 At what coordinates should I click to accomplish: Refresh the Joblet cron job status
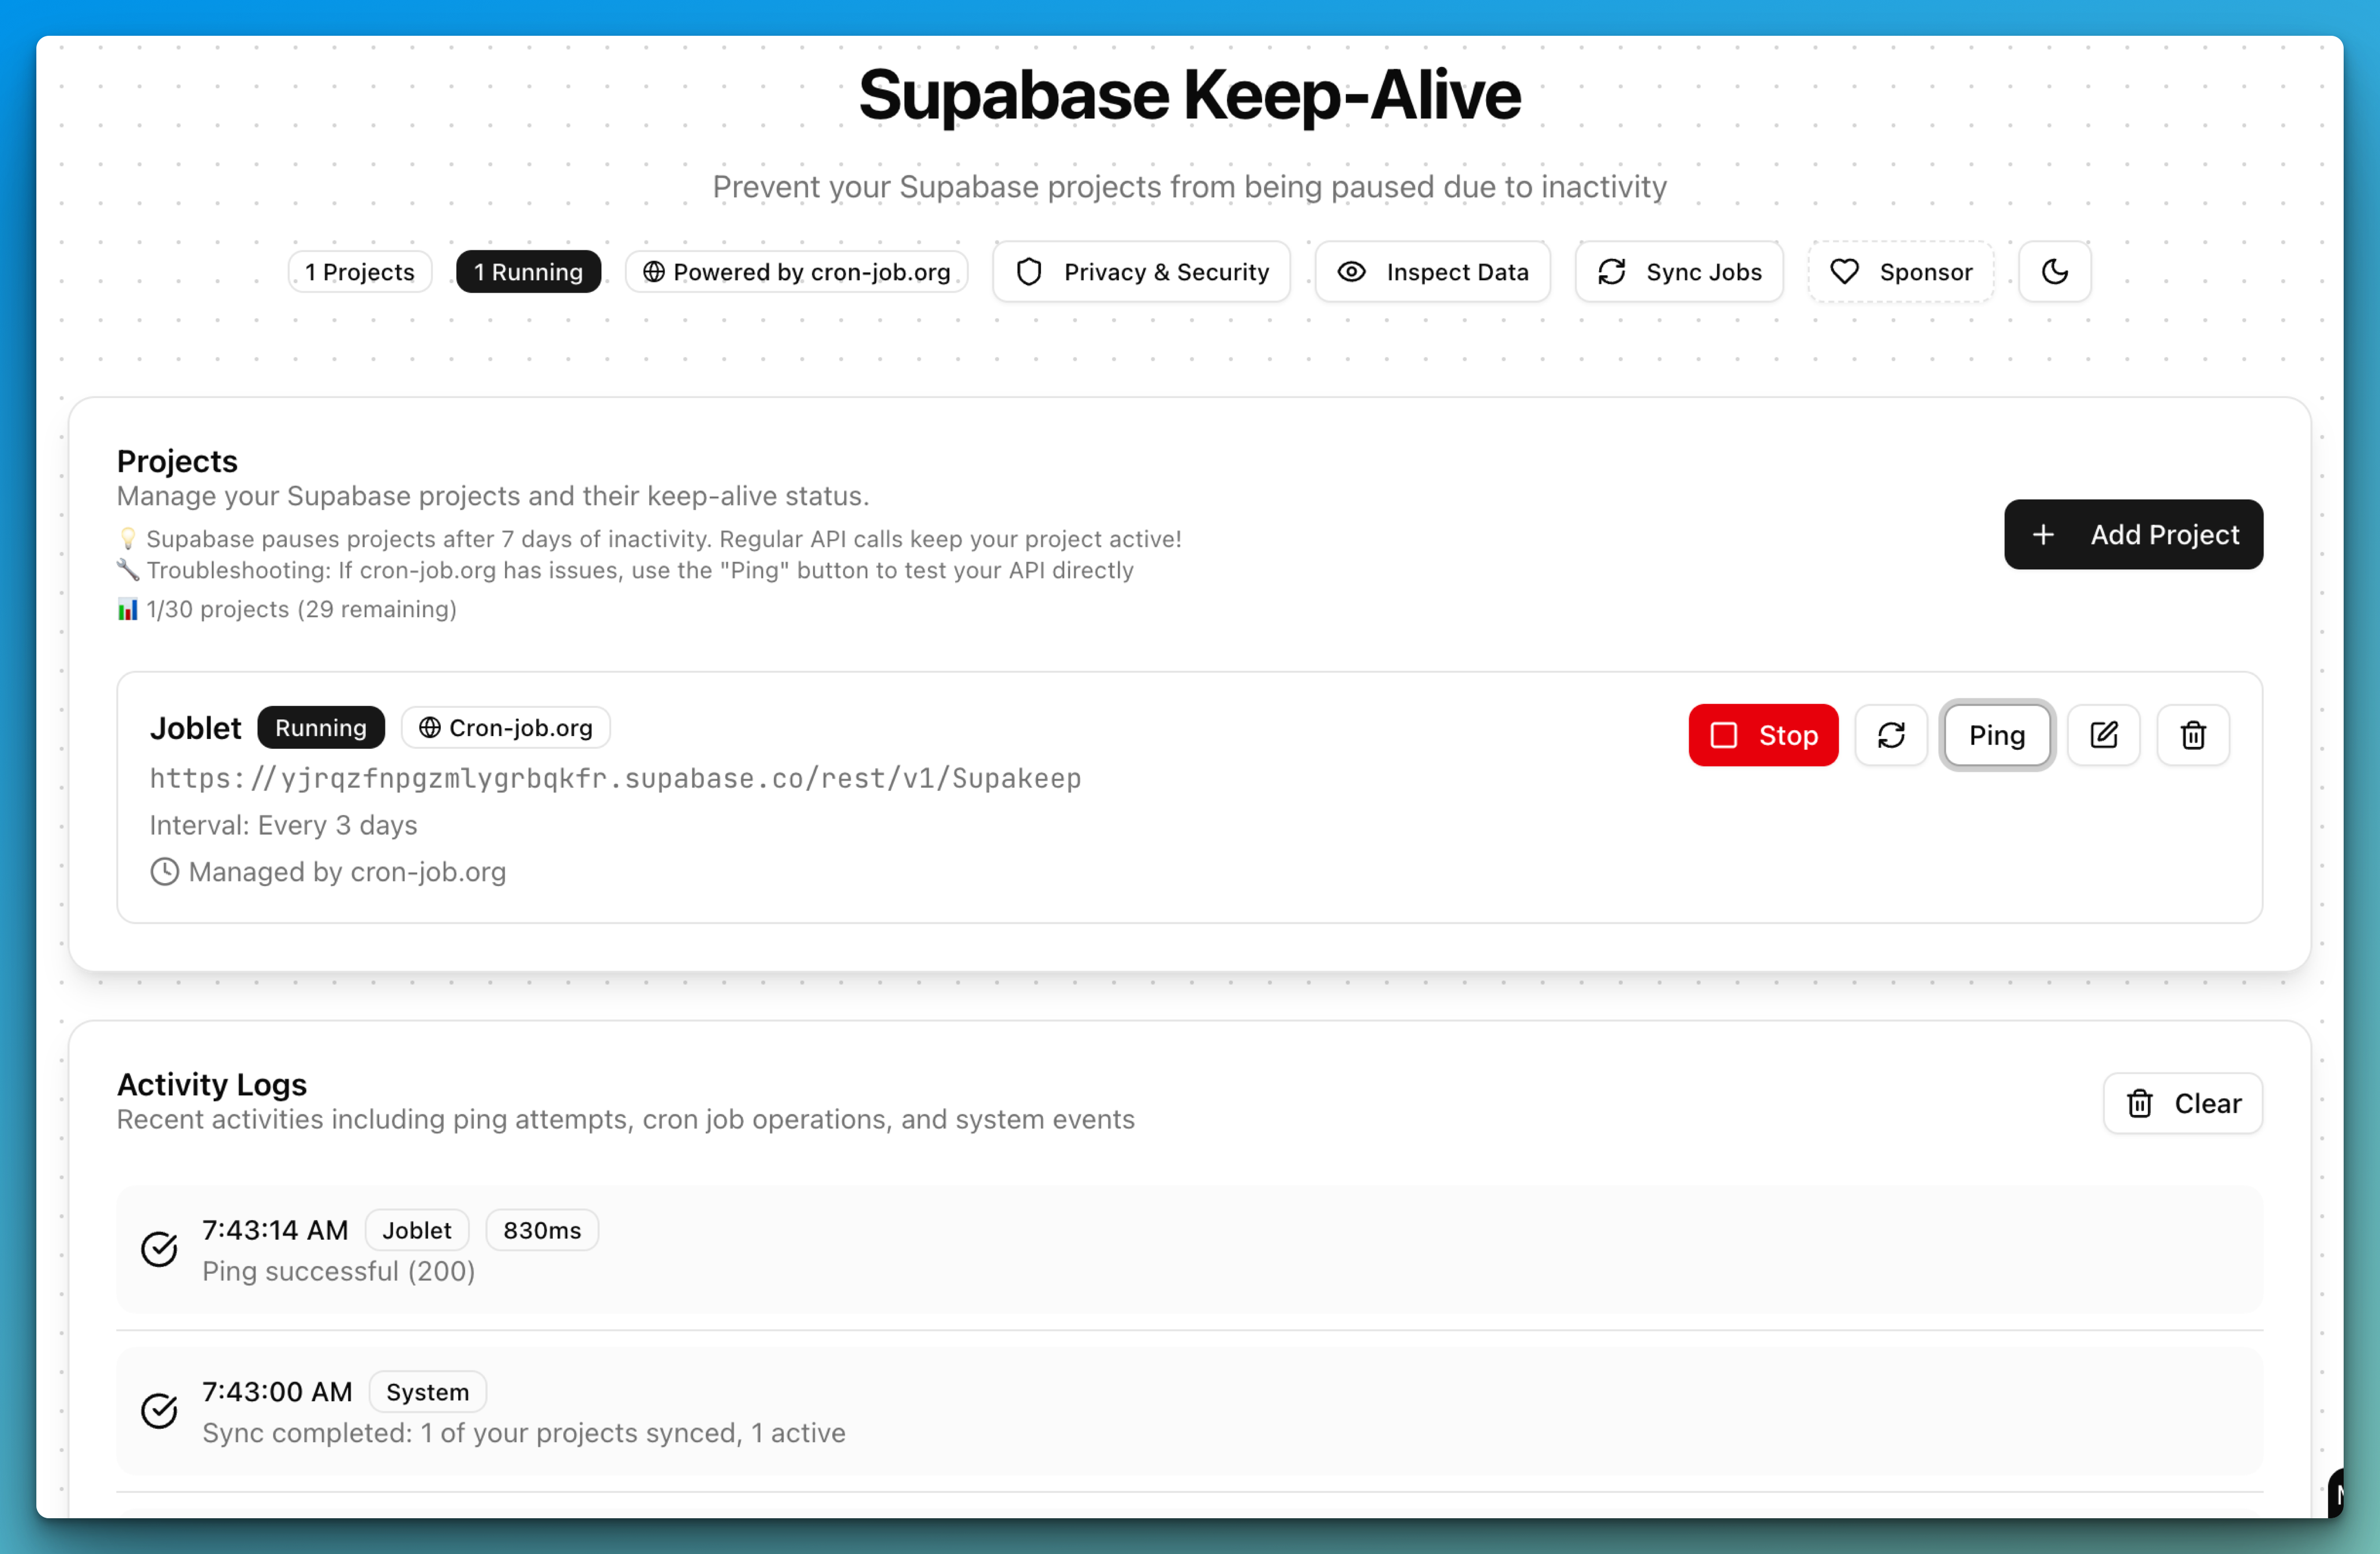1891,735
